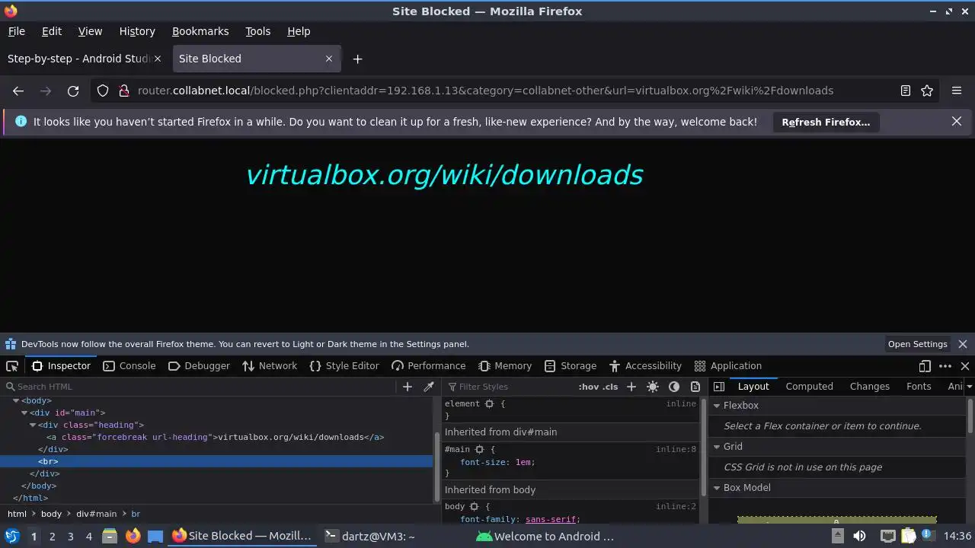Click the div#main breadcrumb

(96, 514)
